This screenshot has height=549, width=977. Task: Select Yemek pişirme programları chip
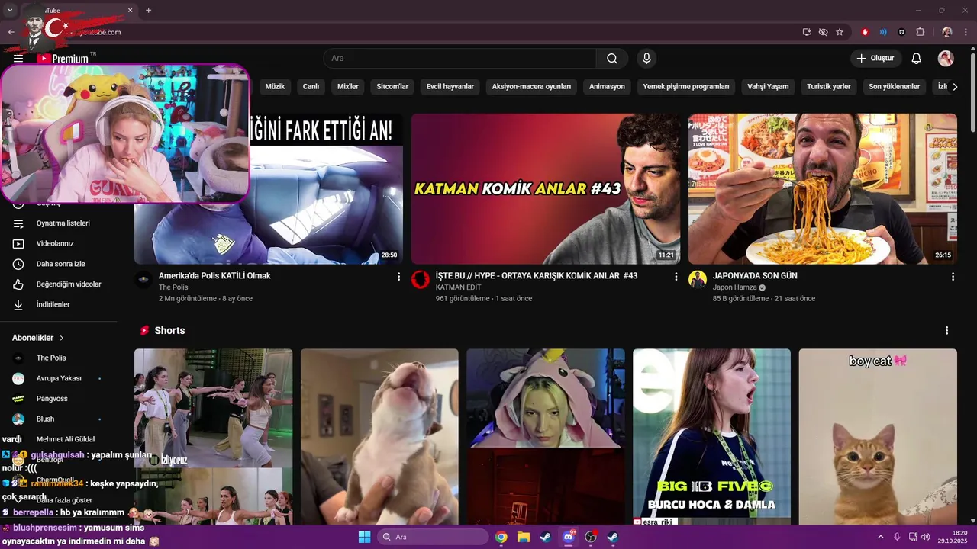click(686, 87)
